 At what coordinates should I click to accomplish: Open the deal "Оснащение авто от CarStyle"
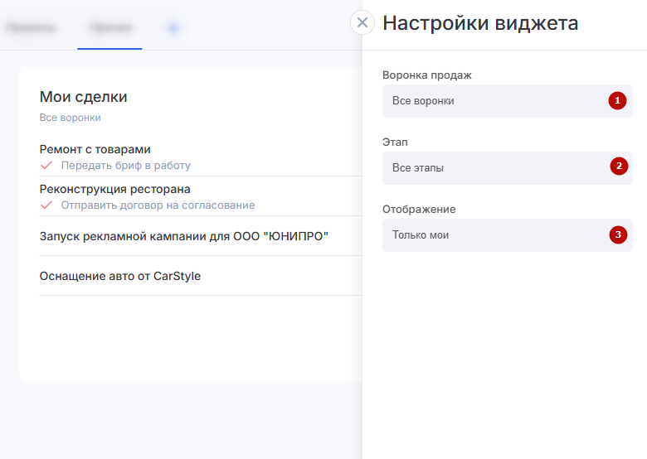click(120, 276)
